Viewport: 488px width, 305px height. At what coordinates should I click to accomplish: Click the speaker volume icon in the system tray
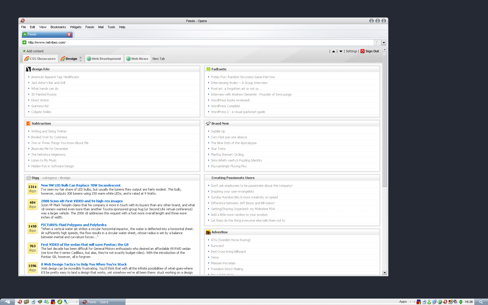(455, 302)
